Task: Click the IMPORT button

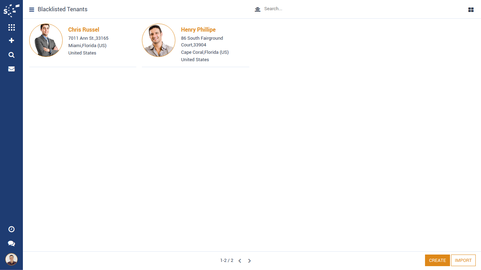Action: pyautogui.click(x=463, y=261)
